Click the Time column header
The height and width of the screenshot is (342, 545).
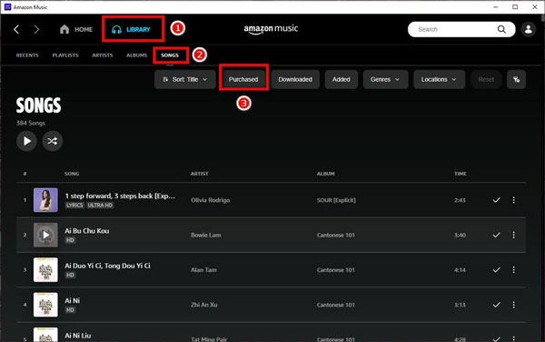(461, 174)
